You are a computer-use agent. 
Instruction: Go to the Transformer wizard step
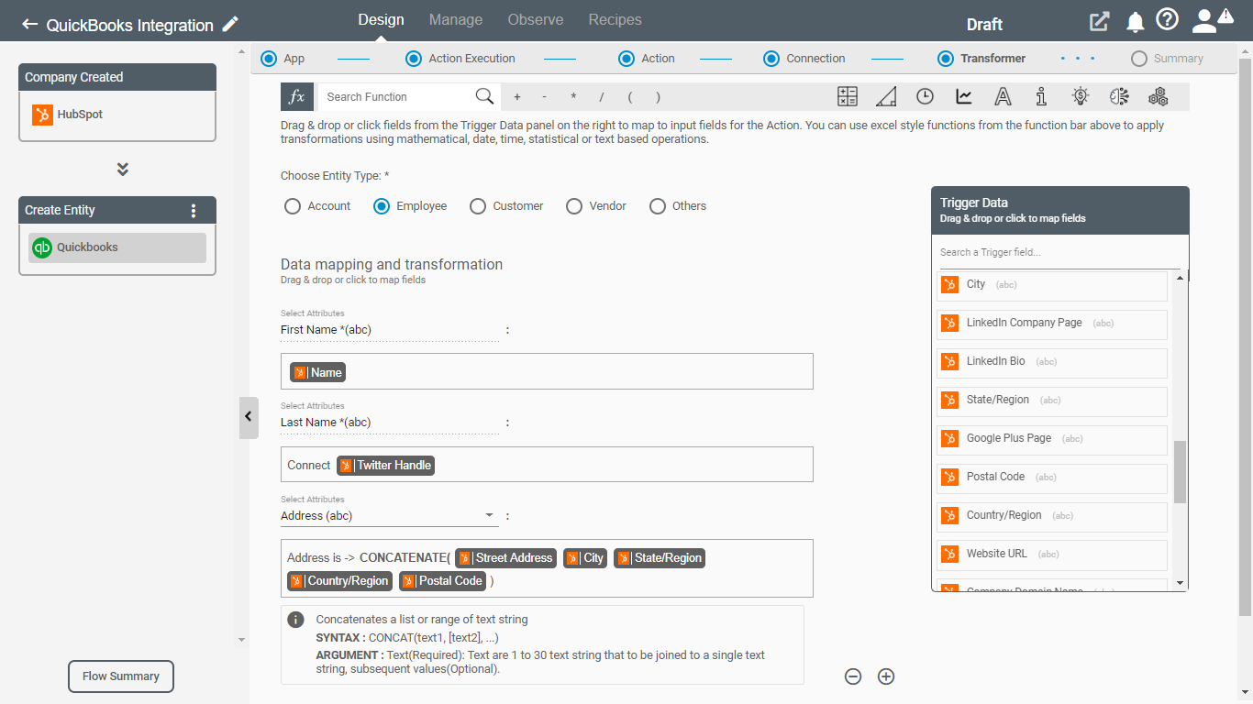pyautogui.click(x=981, y=59)
